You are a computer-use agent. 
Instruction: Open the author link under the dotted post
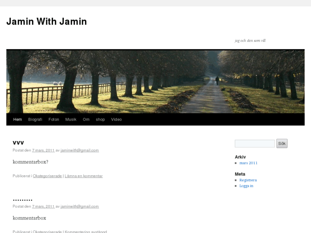[80, 206]
